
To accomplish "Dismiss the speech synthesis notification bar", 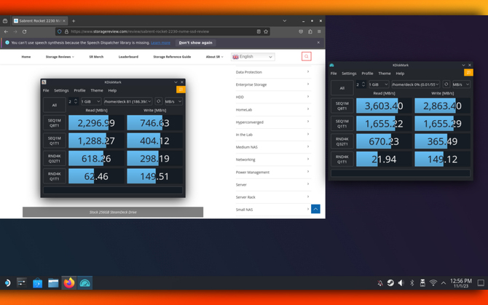I will point(318,43).
